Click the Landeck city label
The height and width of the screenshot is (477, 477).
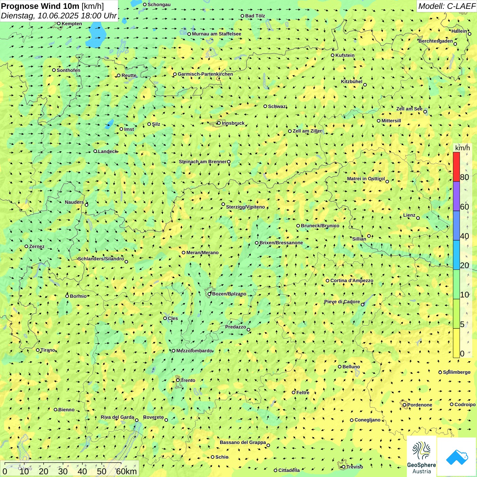tap(108, 151)
